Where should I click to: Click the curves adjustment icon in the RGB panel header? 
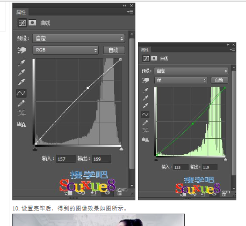tap(22, 23)
